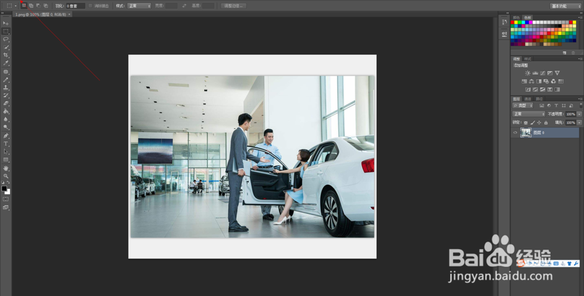Select the Rectangle shape tool

pos(6,160)
